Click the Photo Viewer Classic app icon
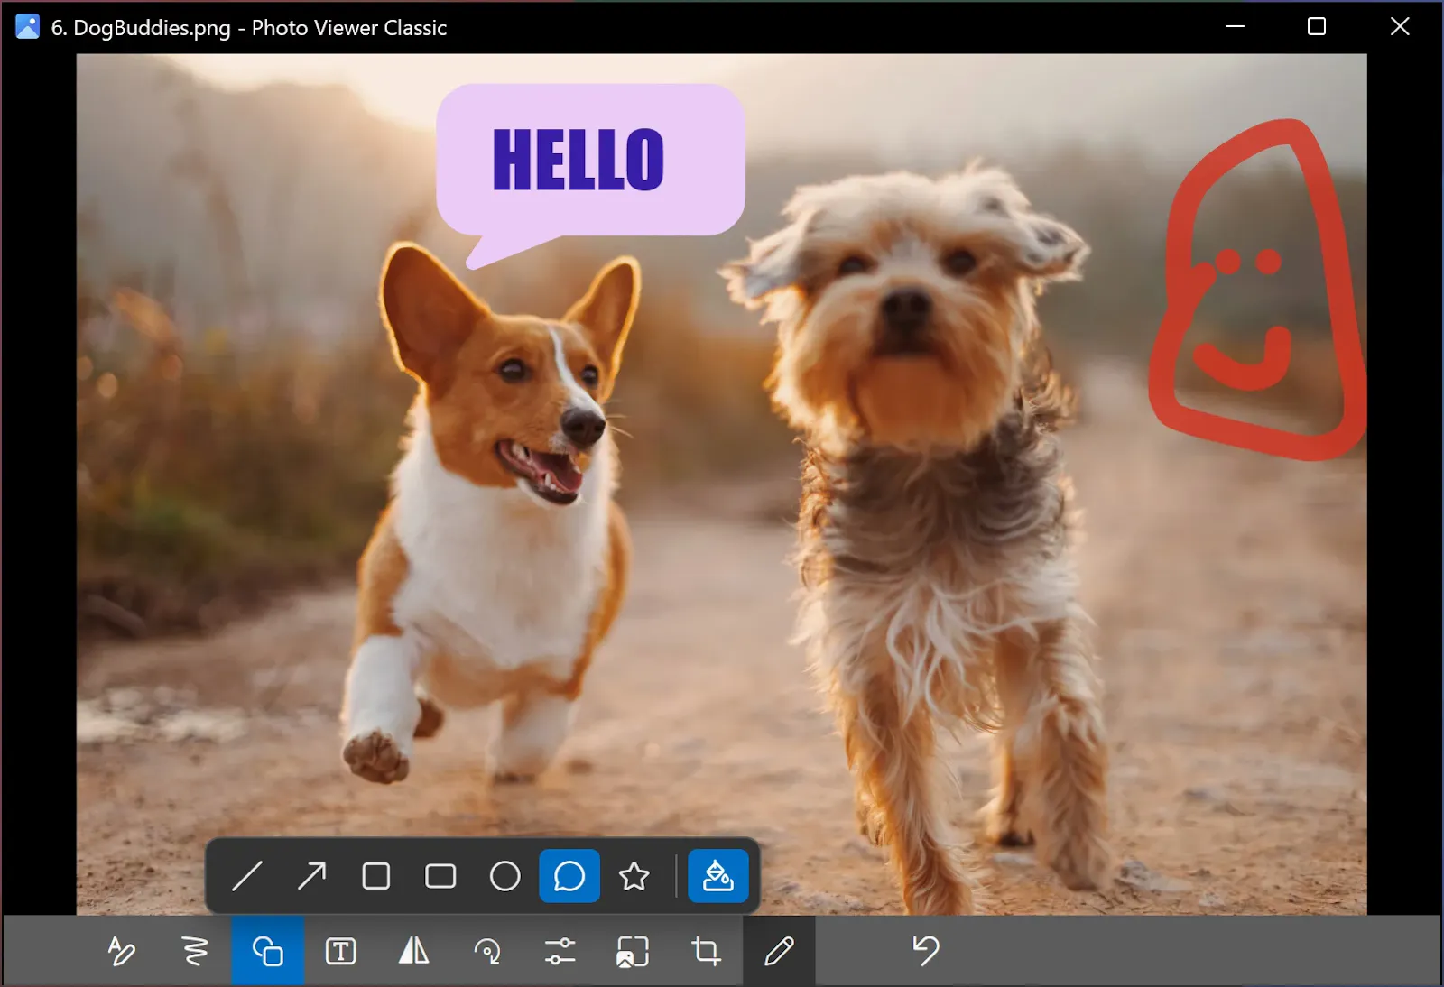 [28, 27]
